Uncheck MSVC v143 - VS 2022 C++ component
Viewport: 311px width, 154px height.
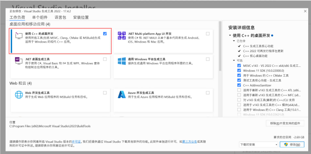tap(239, 65)
